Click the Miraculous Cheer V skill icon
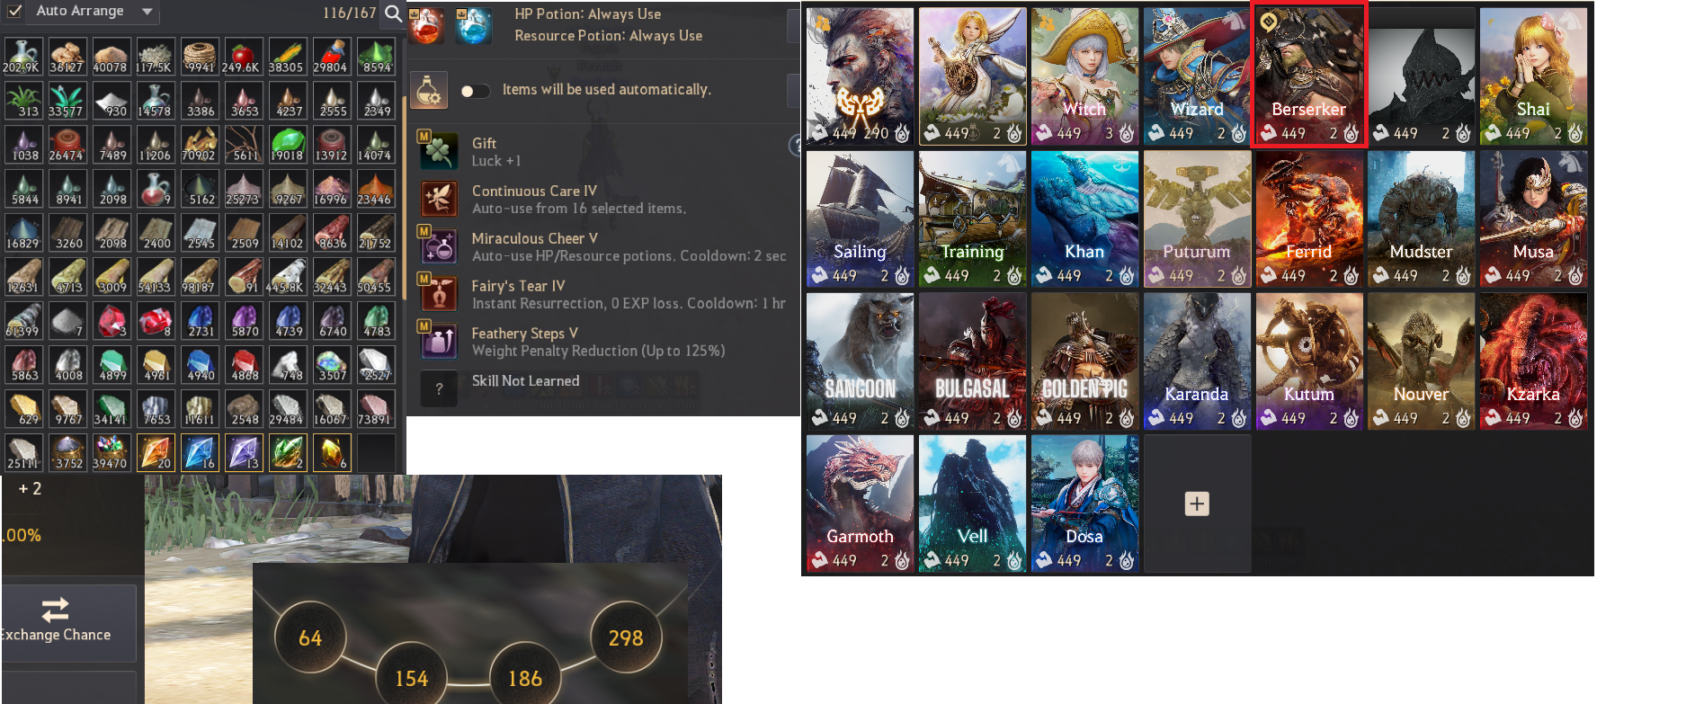Screen dimensions: 1695x704 (x=439, y=246)
